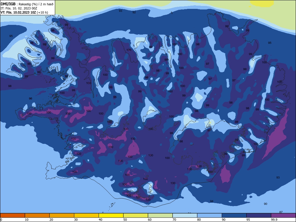Click the "DMI/IGB" title text
Viewport: 296px width, 222px height.
point(8,4)
